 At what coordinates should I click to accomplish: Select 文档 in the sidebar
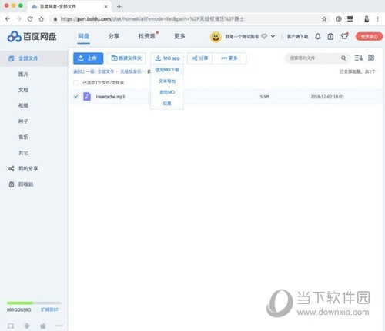(x=23, y=90)
